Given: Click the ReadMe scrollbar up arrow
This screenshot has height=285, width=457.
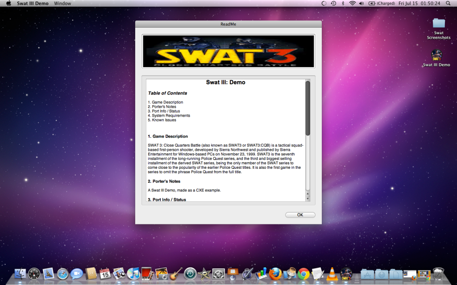Looking at the screenshot, I should 308,194.
